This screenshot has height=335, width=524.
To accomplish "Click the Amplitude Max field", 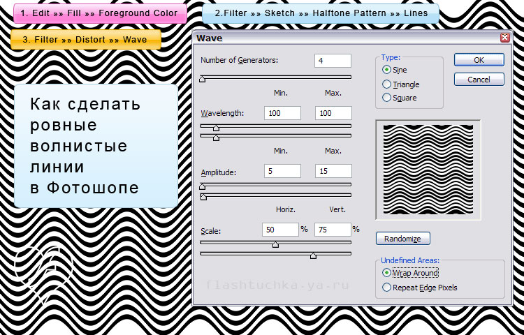I will coord(333,171).
